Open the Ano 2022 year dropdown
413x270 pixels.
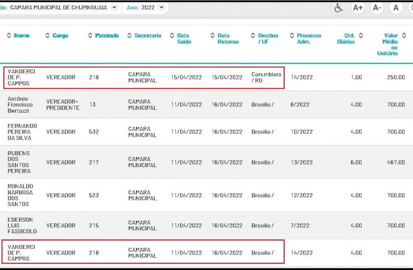(162, 8)
